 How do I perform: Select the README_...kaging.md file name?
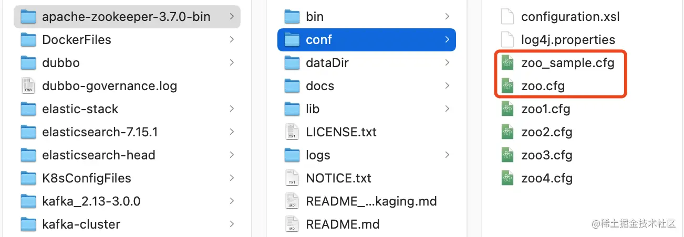click(x=371, y=201)
